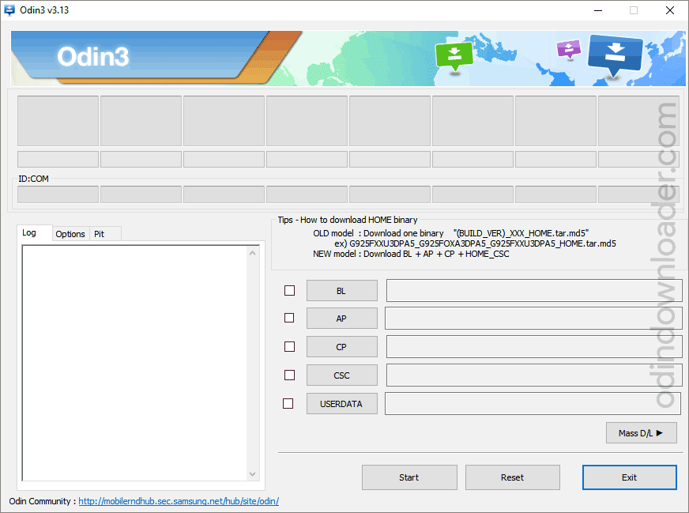The width and height of the screenshot is (689, 513).
Task: Click the CSC file path field
Action: coord(534,375)
